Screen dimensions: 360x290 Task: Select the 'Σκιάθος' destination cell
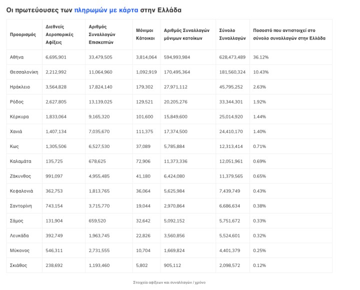(18, 265)
